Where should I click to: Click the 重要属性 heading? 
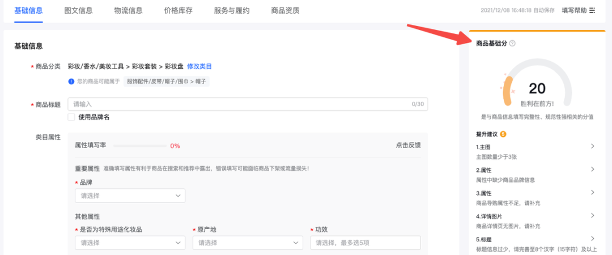tap(87, 168)
